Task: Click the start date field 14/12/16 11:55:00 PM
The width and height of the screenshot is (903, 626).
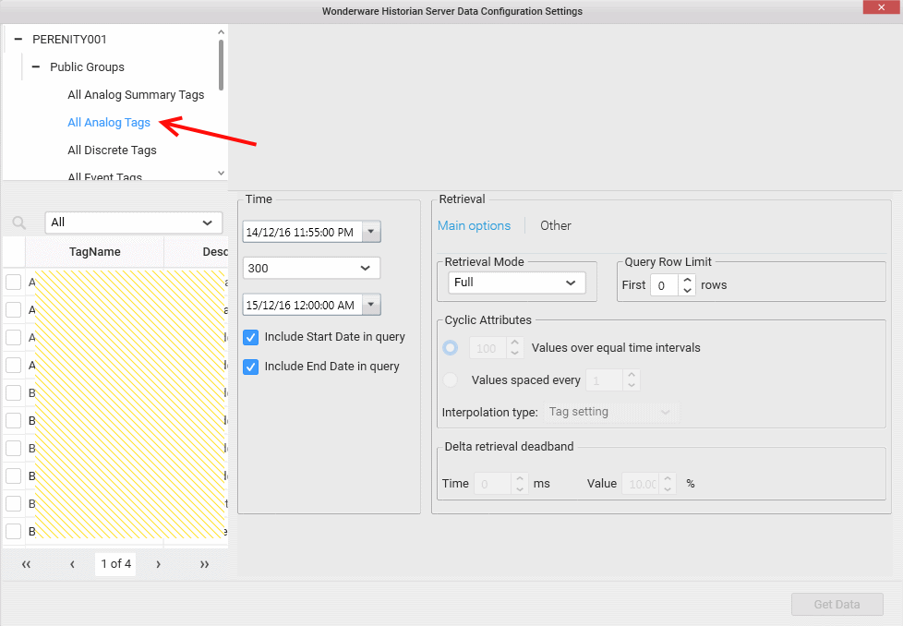Action: coord(303,232)
